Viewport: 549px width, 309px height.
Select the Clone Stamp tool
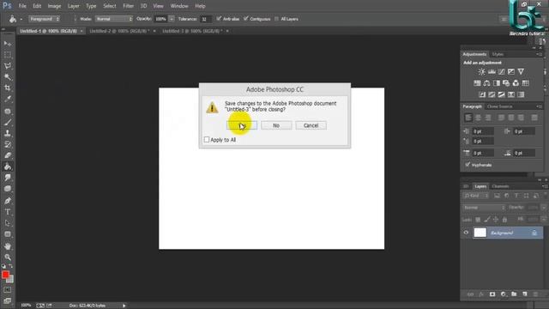[8, 134]
